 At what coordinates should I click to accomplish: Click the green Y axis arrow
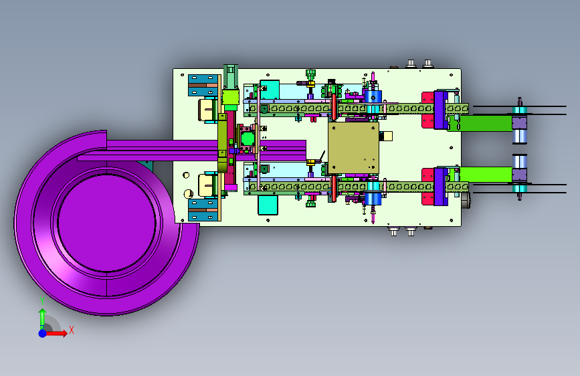pos(42,319)
